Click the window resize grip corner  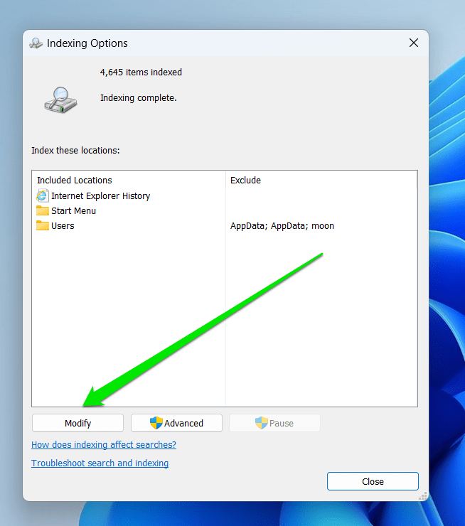(423, 496)
